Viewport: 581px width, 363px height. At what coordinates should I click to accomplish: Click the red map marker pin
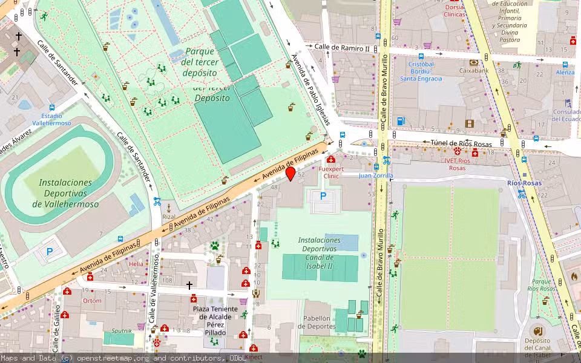click(290, 175)
